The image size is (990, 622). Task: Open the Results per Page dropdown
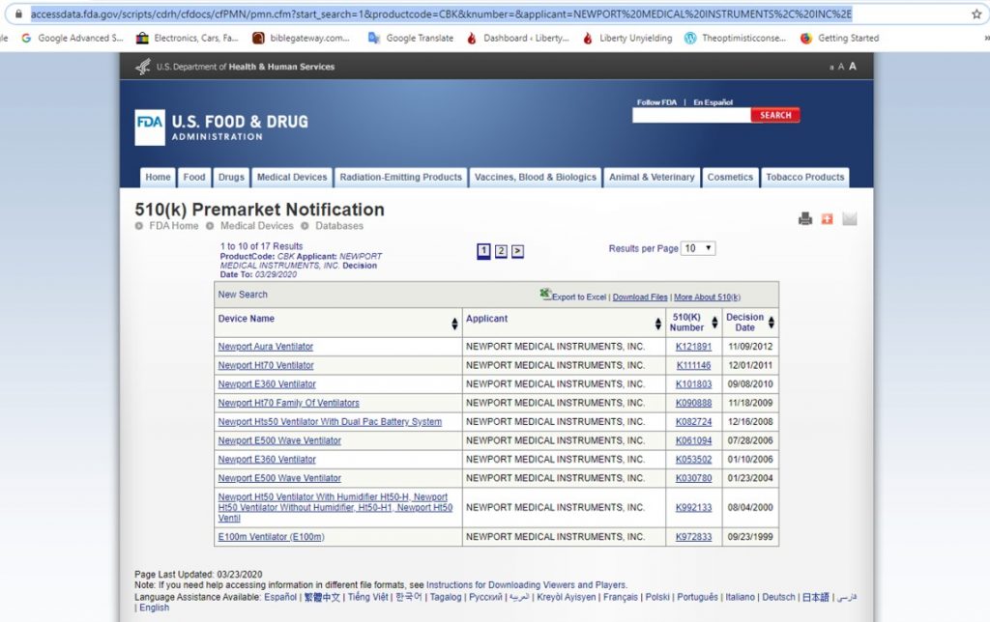(698, 248)
